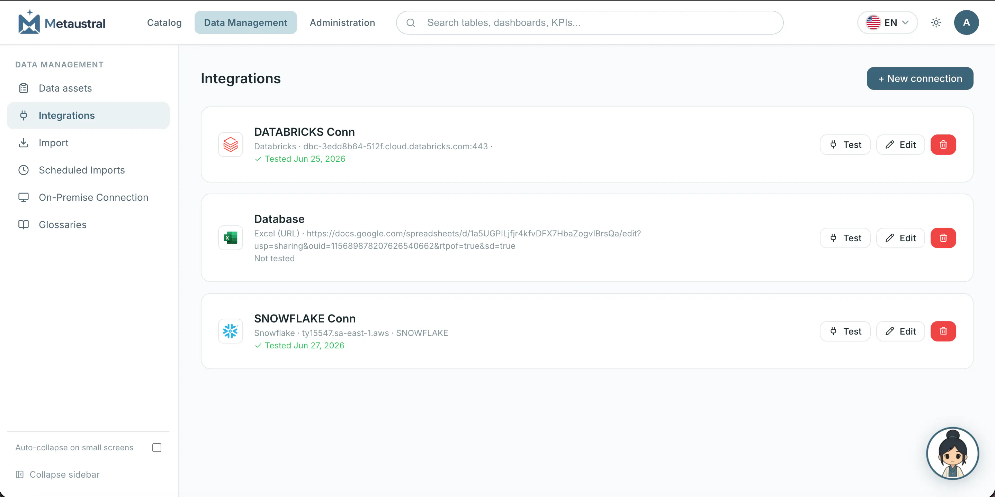995x497 pixels.
Task: Delete the Database Excel connection
Action: (x=943, y=238)
